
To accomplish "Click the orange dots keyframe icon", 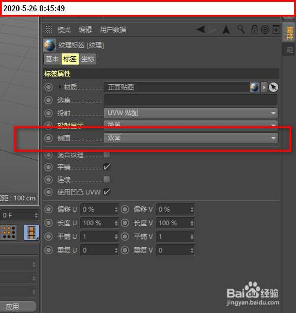I will point(9,232).
